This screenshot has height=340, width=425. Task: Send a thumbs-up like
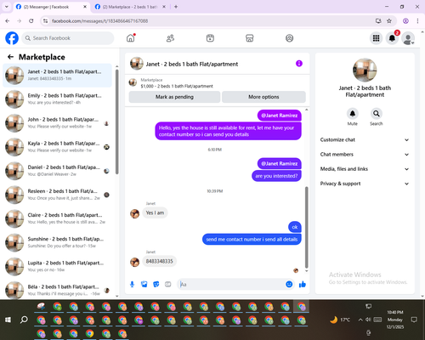[x=303, y=284]
